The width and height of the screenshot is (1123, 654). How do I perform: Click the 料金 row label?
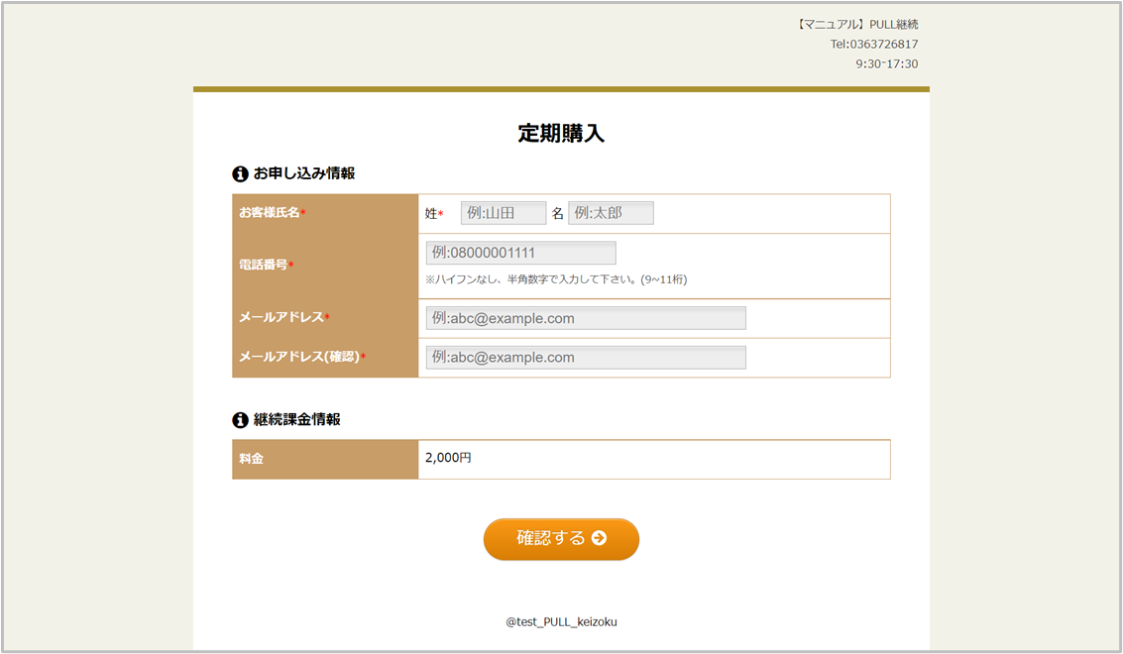click(x=252, y=459)
